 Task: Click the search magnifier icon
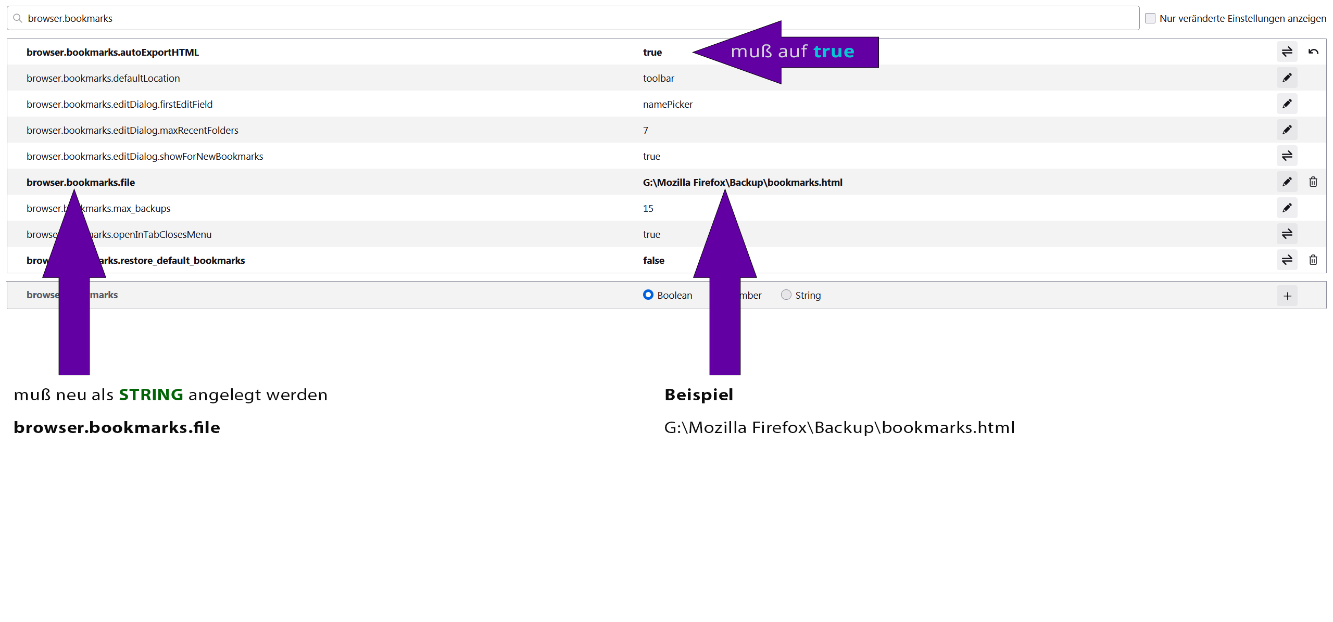18,18
